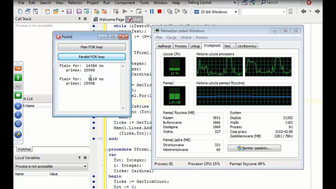Click the Form1 memo scrollbar down arrow
The image size is (336, 189).
pyautogui.click(x=123, y=108)
